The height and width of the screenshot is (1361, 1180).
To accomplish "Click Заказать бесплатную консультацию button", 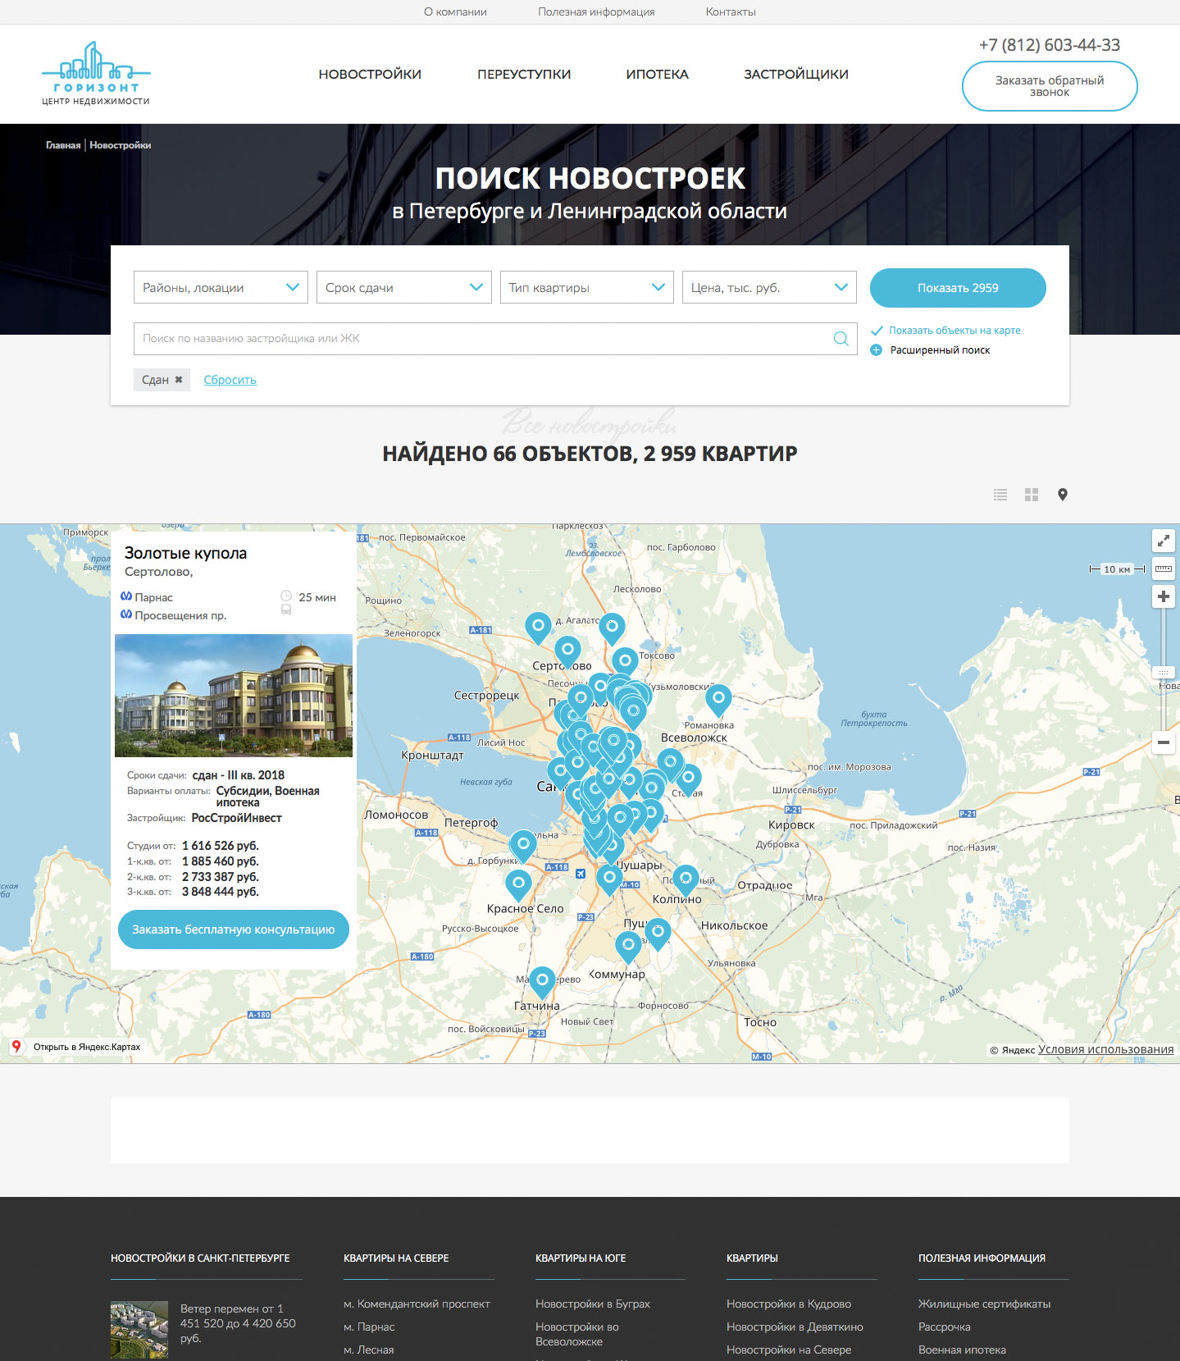I will coord(234,929).
